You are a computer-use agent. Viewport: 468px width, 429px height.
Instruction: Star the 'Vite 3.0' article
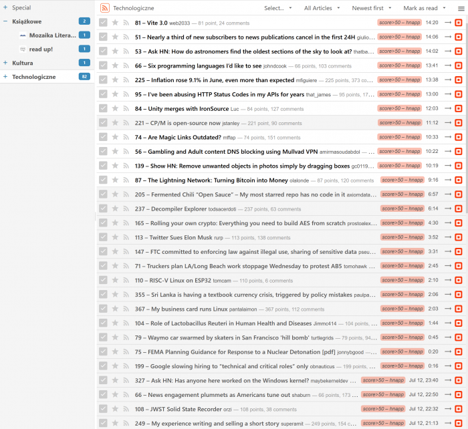(x=115, y=23)
